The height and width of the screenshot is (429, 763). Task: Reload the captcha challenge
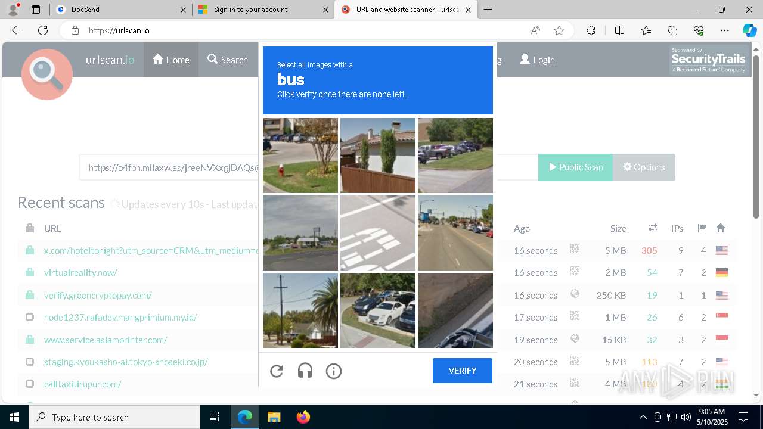[277, 371]
